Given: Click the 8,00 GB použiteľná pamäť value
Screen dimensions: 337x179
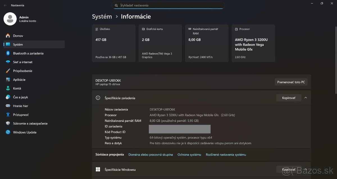Looking at the screenshot, I should (174, 121).
